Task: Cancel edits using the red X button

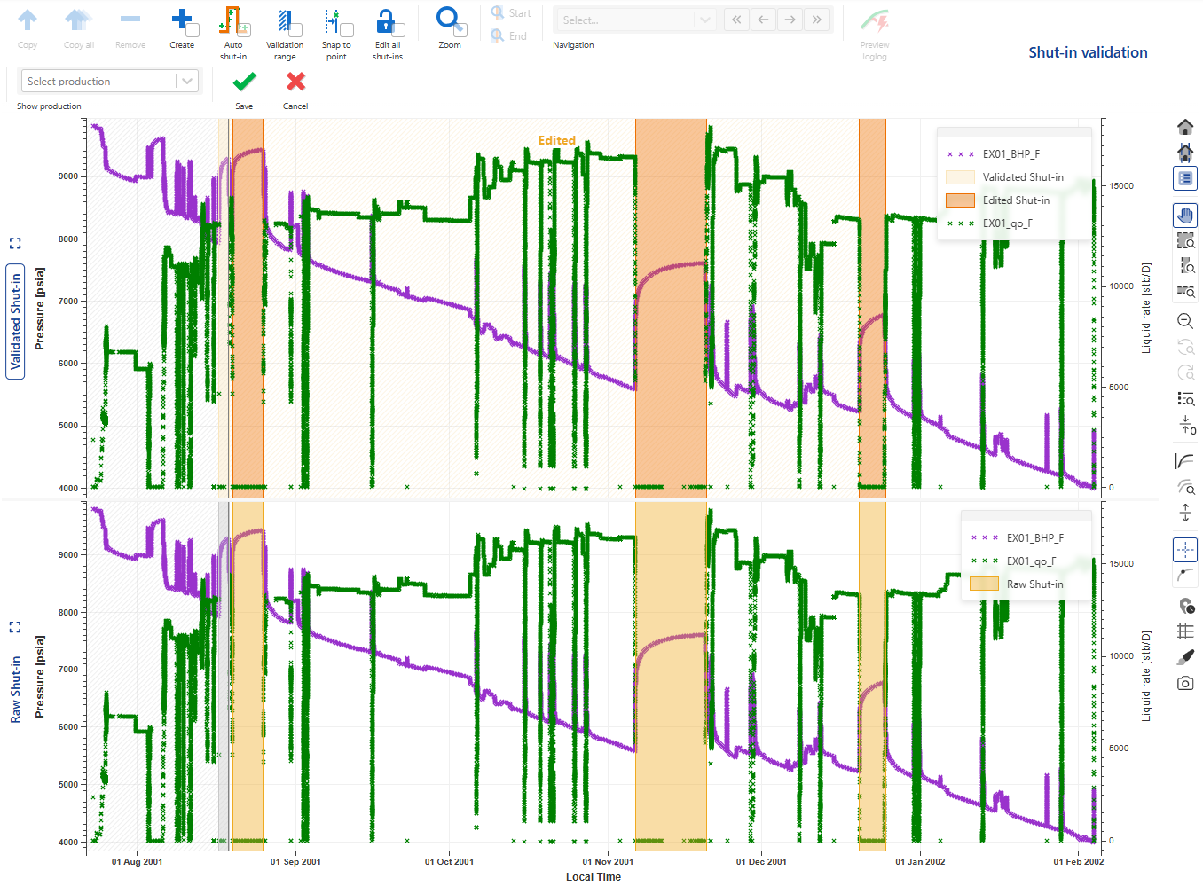Action: 295,82
